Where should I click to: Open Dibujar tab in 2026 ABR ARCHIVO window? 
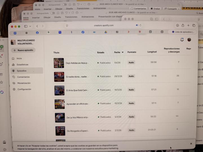coord(47,17)
